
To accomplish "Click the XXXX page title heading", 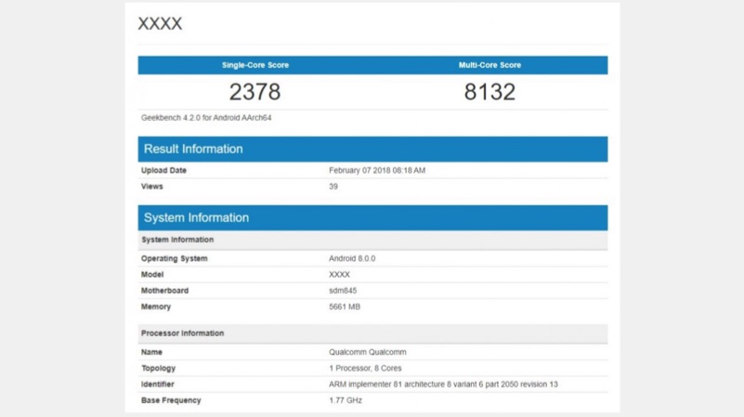I will pyautogui.click(x=160, y=24).
